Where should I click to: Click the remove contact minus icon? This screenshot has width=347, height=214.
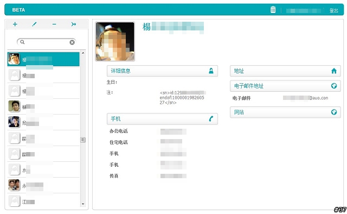[x=54, y=24]
